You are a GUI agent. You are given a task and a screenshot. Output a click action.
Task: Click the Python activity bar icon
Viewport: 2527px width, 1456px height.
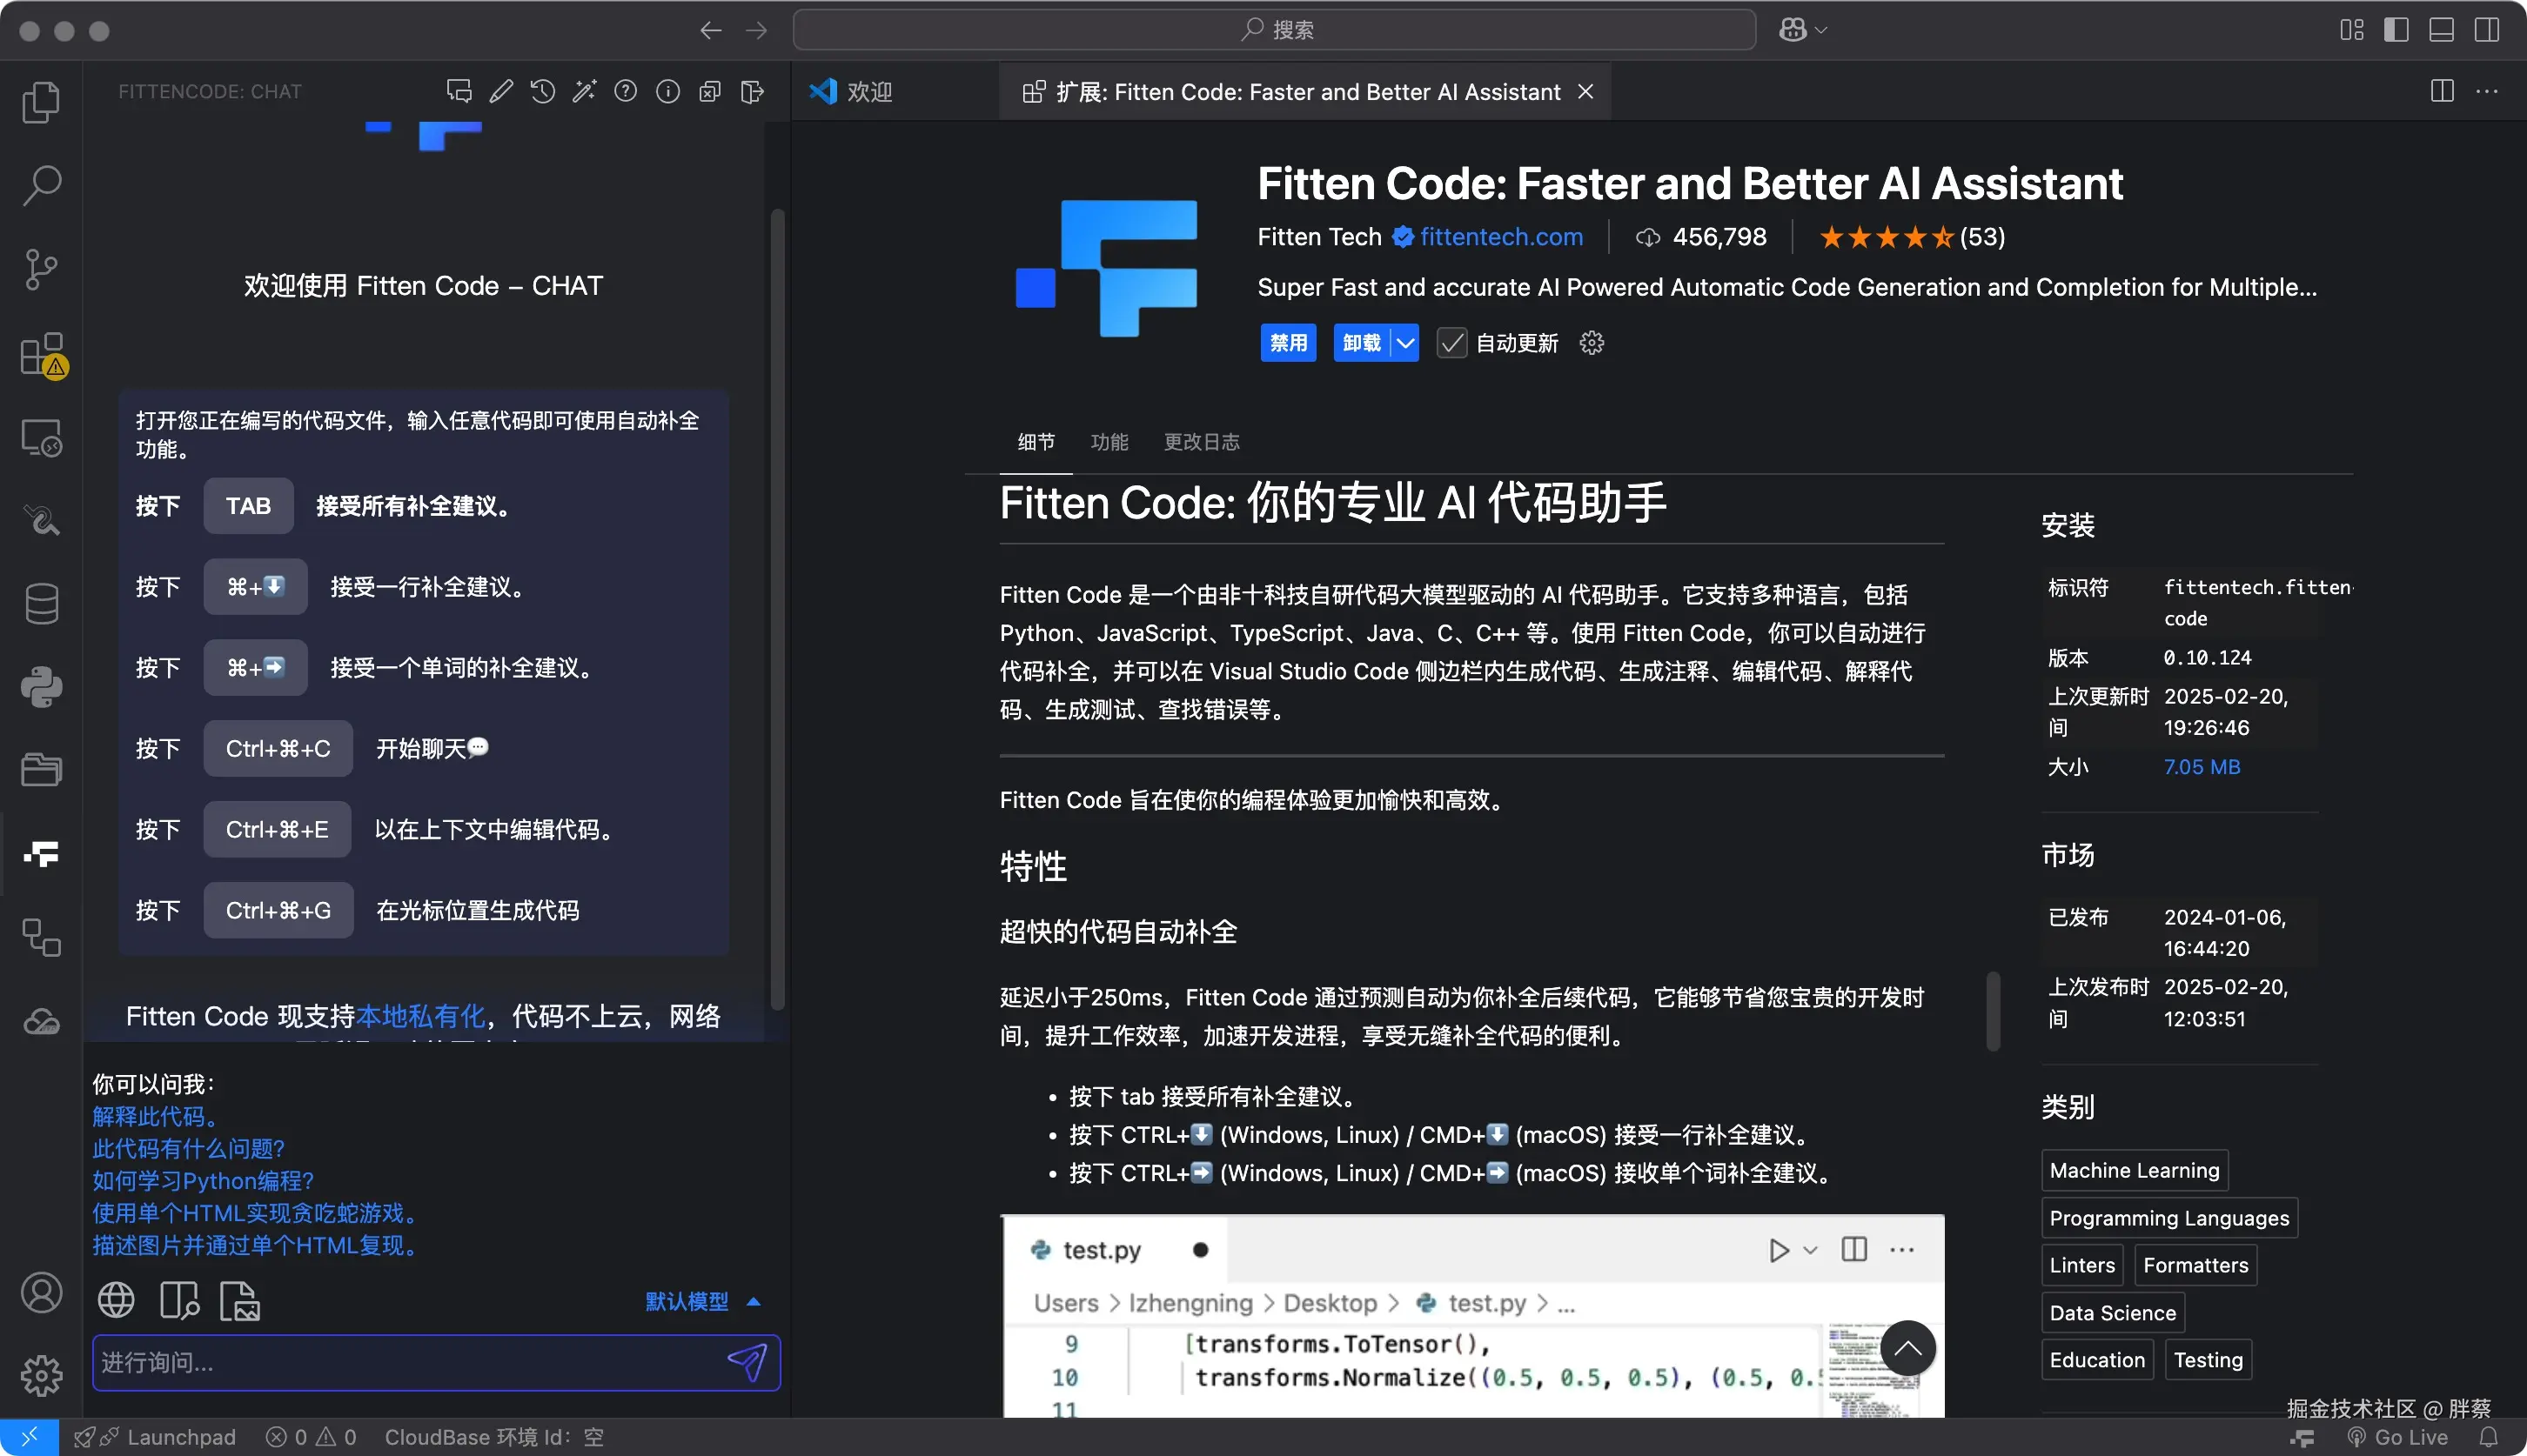pos(41,687)
